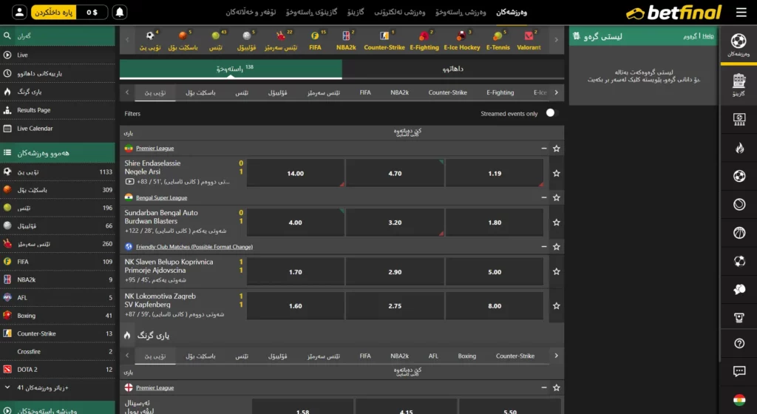Collapse the Bengal Super League section
Screen dimensions: 757x414
543,198
